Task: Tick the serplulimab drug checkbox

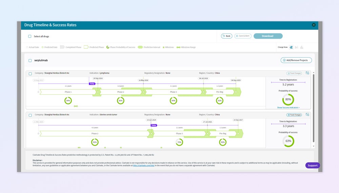Action: (x=30, y=60)
